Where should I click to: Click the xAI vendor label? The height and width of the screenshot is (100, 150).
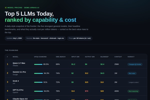coord(14,83)
